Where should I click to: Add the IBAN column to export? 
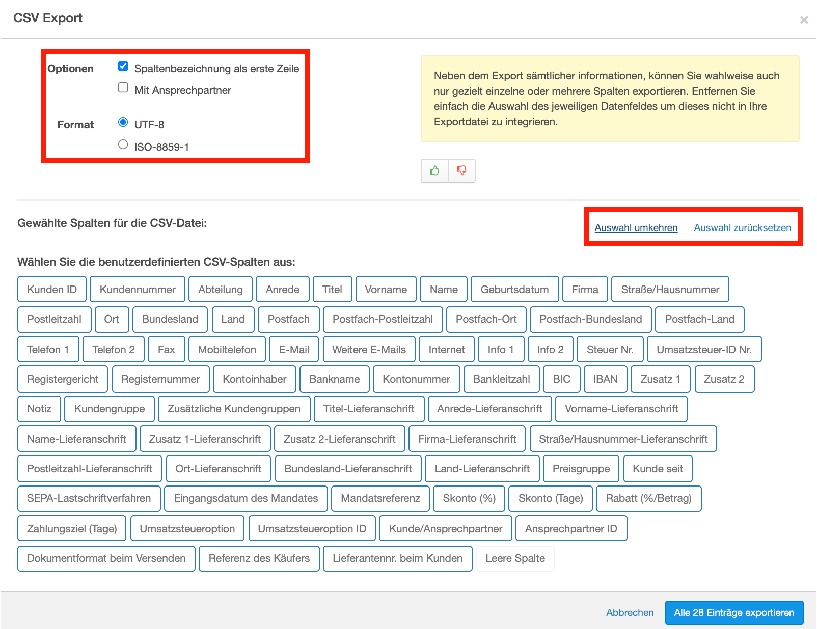[605, 379]
